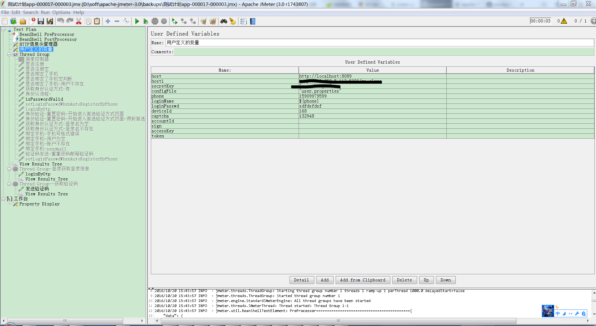Viewport: 596px width, 326px height.
Task: Open the Edit menu
Action: 16,12
